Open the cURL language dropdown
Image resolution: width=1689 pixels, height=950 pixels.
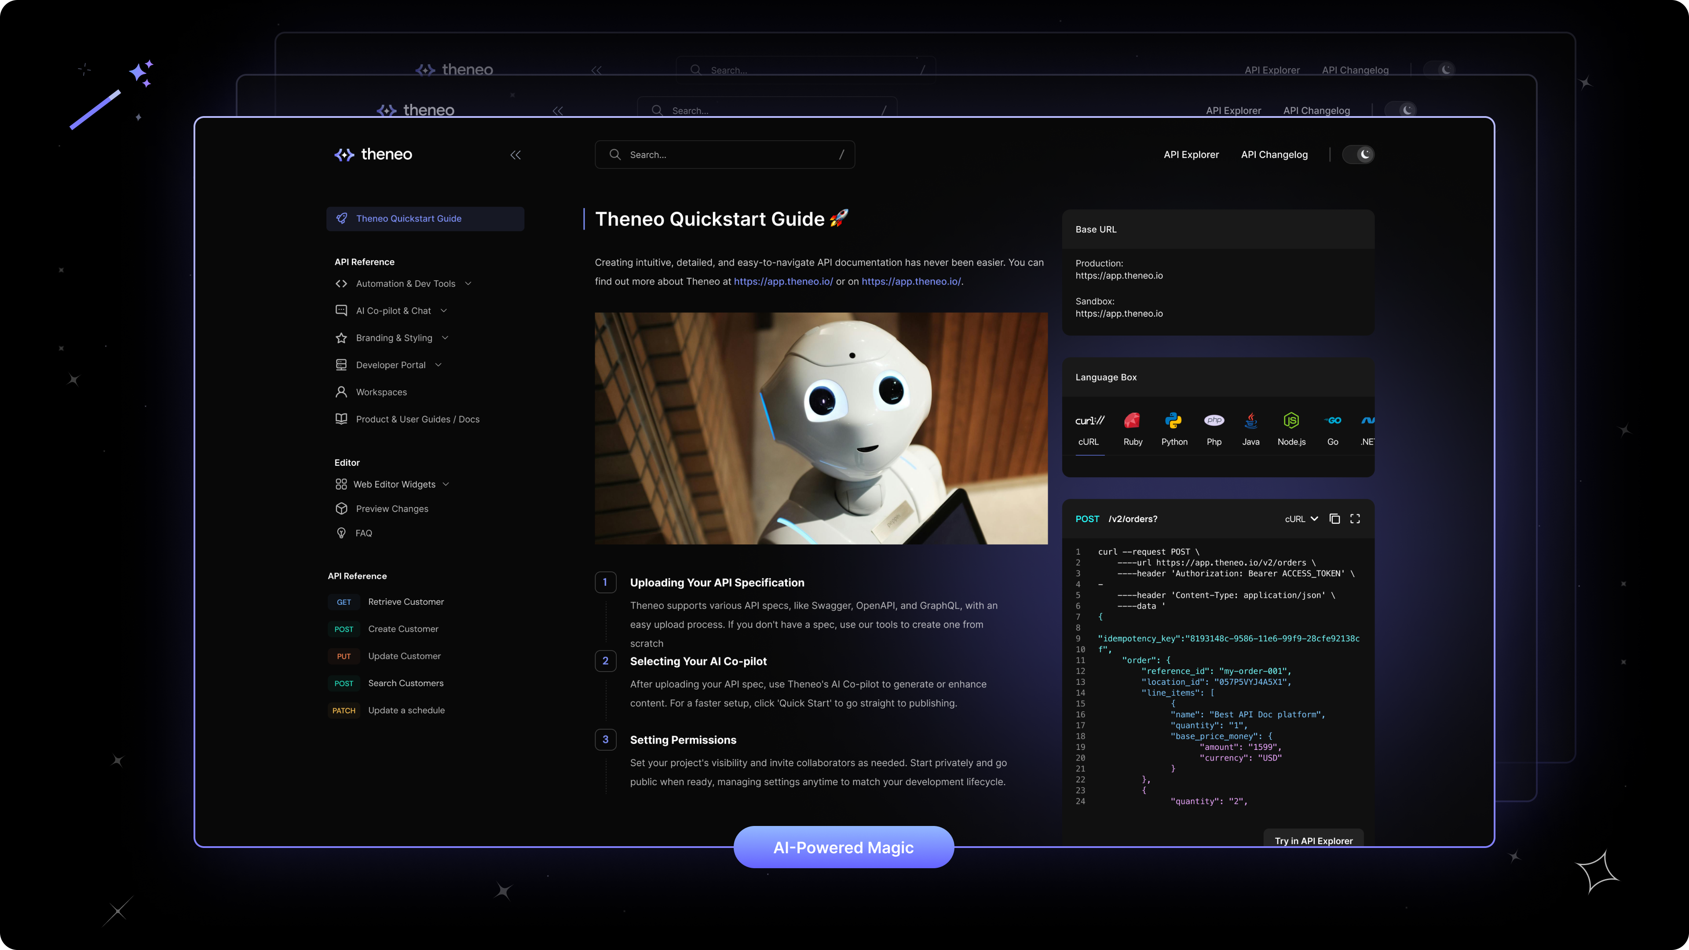click(1301, 519)
